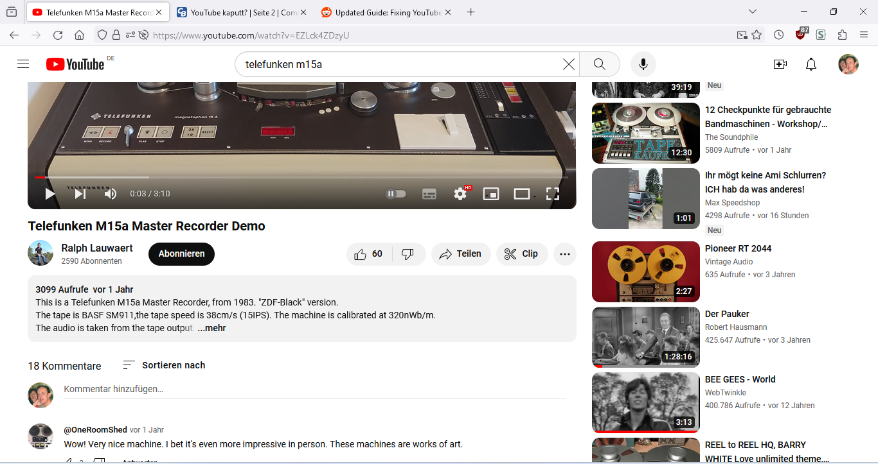Share the video via Teilen
This screenshot has width=878, height=464.
pos(461,254)
